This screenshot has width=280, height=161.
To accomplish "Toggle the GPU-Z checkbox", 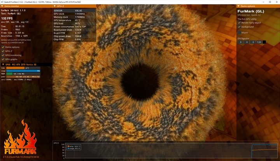I will tap(3, 51).
